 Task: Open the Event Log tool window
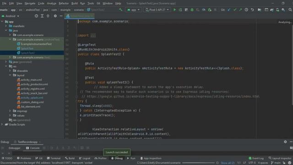click(256, 158)
